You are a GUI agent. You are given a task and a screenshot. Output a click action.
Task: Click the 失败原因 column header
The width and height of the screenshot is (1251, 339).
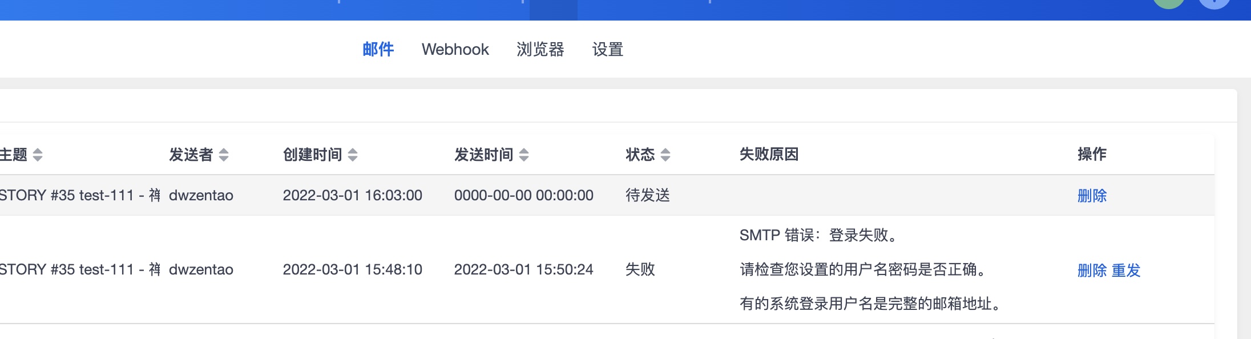tap(769, 154)
